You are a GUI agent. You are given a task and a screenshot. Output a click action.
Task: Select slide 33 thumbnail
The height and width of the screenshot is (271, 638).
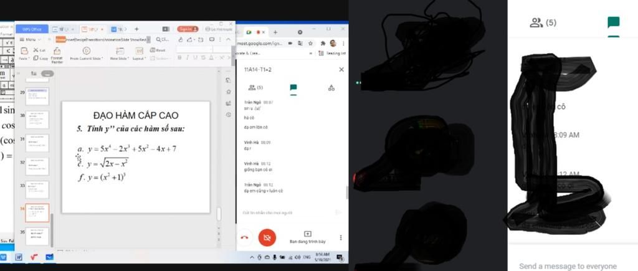point(37,189)
